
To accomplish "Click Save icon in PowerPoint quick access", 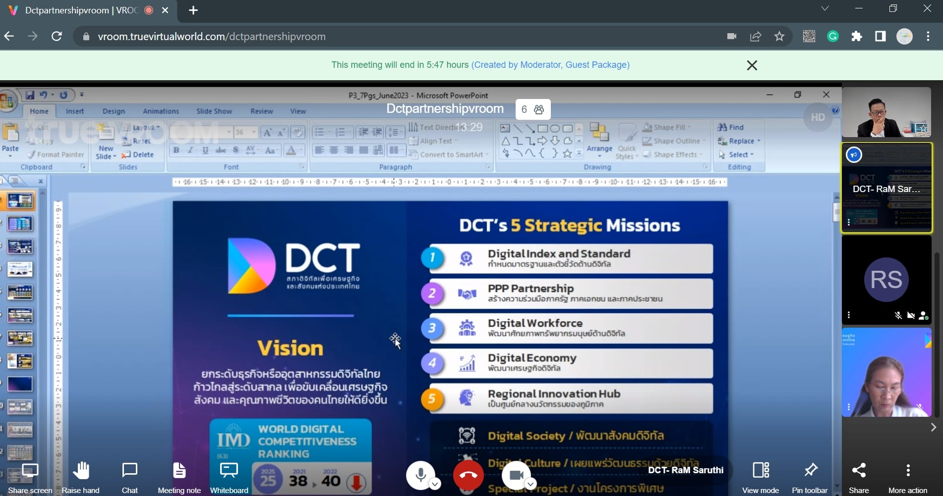I will pos(30,95).
